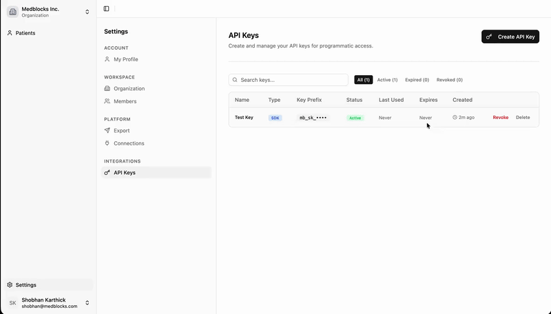Click the Organization building icon
This screenshot has height=314, width=551.
(x=107, y=89)
